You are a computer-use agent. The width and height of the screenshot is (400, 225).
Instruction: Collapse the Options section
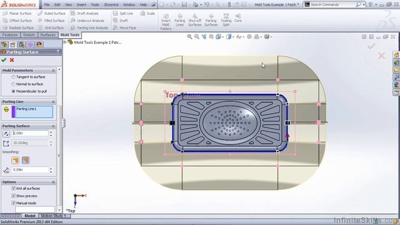(x=53, y=182)
